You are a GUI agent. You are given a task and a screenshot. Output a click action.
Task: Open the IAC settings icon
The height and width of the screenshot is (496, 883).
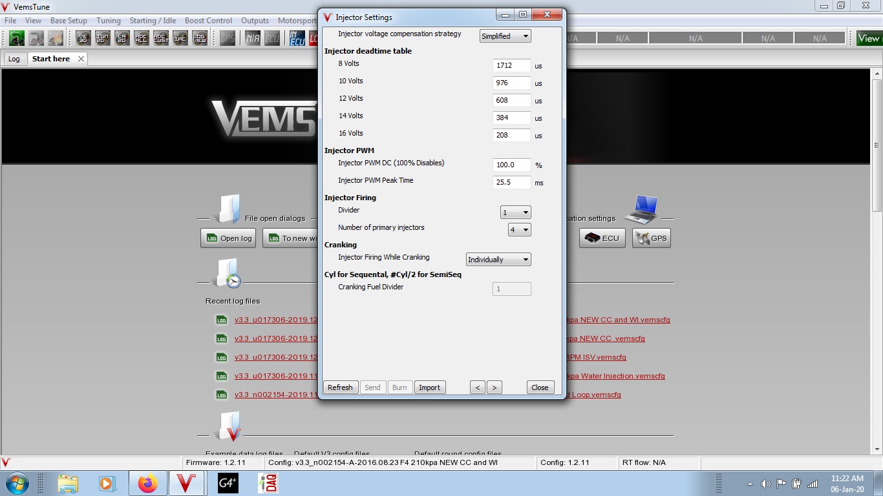pyautogui.click(x=180, y=39)
